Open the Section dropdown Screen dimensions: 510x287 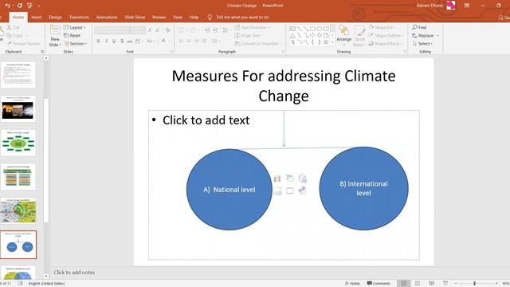[76, 44]
